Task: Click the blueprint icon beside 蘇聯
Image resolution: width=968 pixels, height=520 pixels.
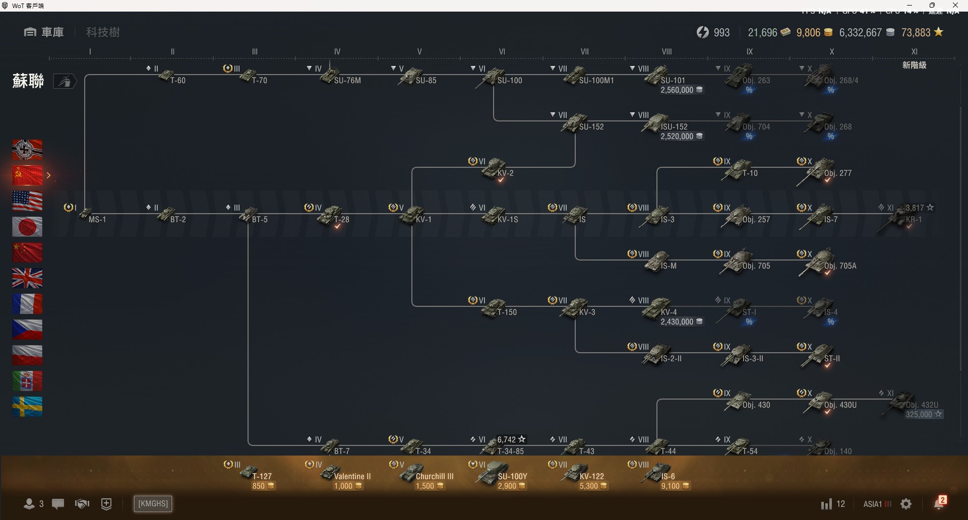Action: 65,81
